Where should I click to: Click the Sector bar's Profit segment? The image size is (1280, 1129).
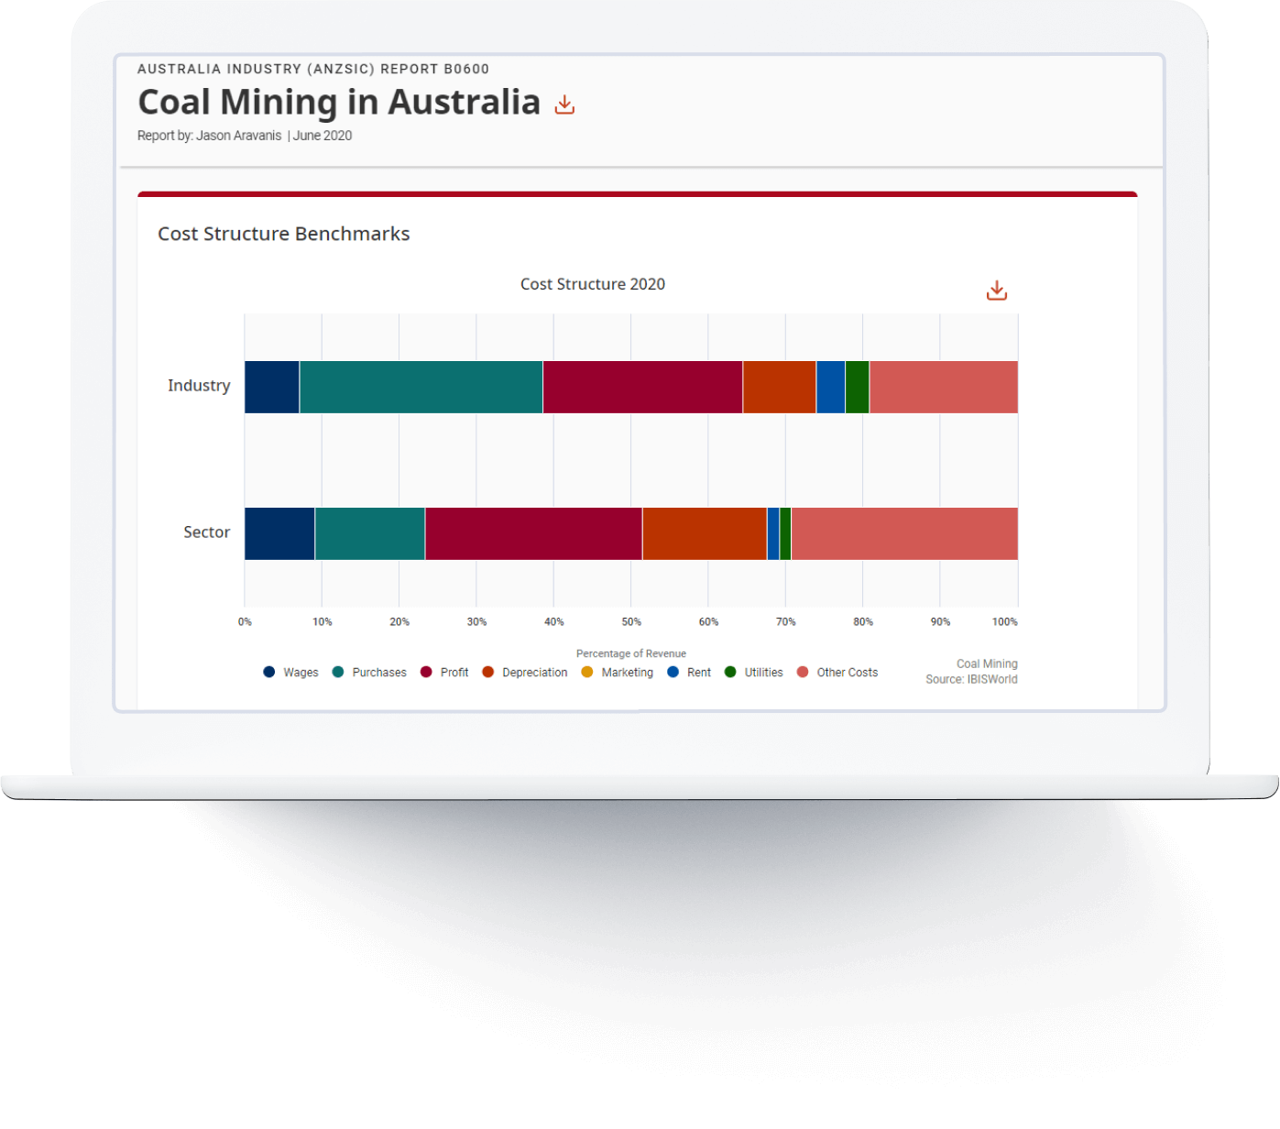pos(533,533)
